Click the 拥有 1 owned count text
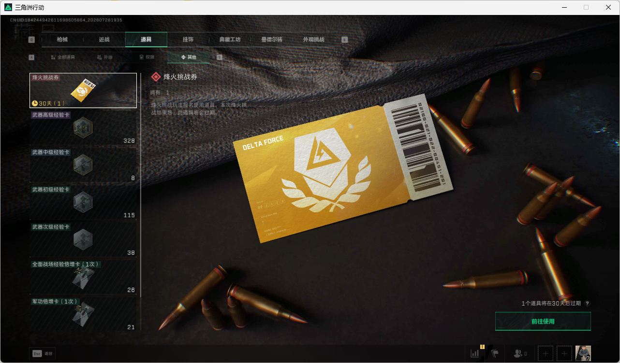This screenshot has width=620, height=363. [160, 93]
